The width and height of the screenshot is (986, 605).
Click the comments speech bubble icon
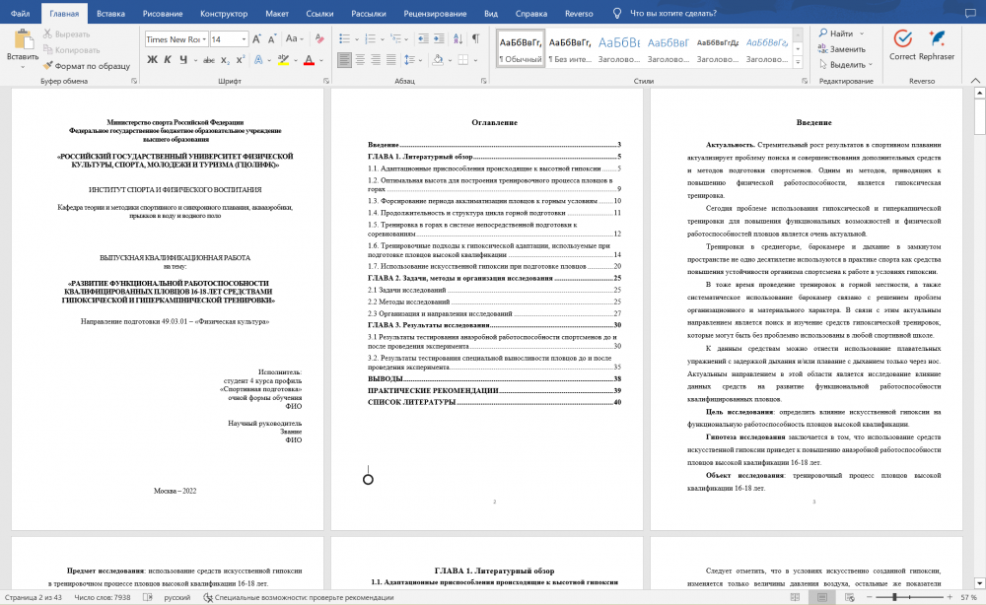coord(971,13)
